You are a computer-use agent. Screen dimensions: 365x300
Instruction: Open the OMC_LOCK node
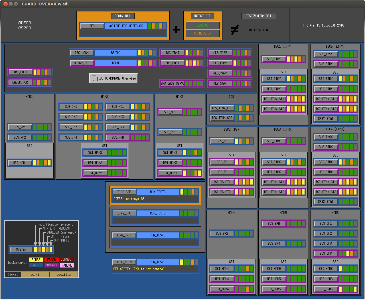[x=173, y=63]
